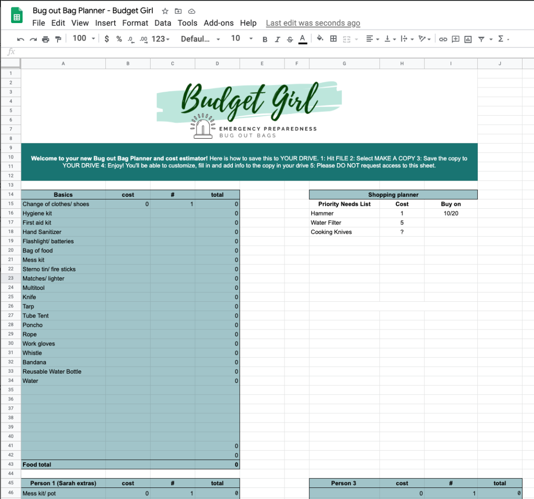This screenshot has height=499, width=534.
Task: Insert a link with the chain icon
Action: [443, 39]
